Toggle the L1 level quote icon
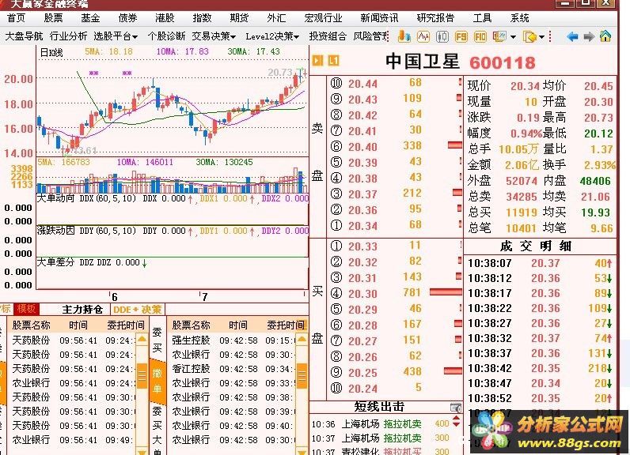 click(333, 61)
